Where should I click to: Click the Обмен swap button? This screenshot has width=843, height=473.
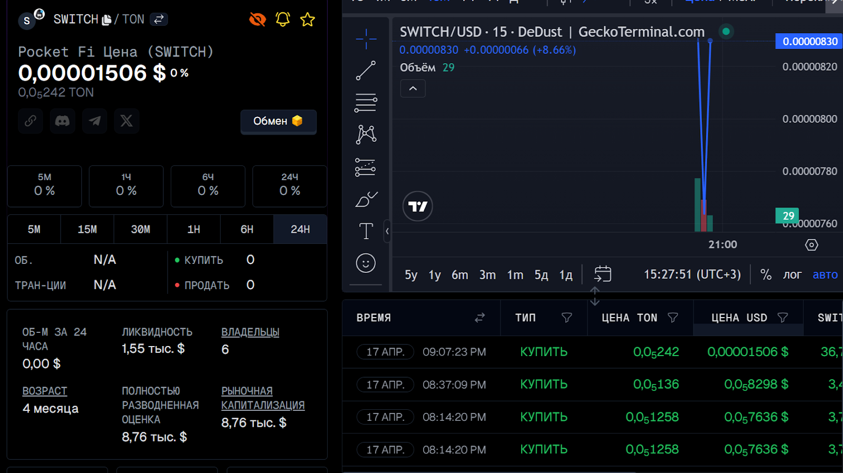[278, 121]
